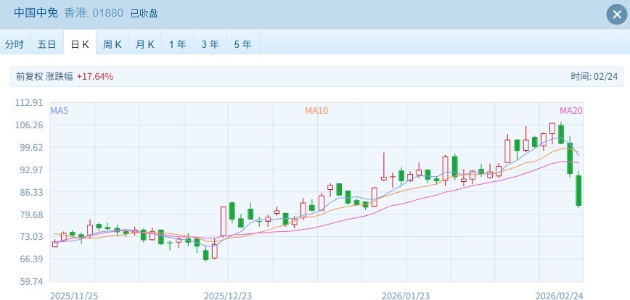Select the 日K chart tab

[80, 43]
